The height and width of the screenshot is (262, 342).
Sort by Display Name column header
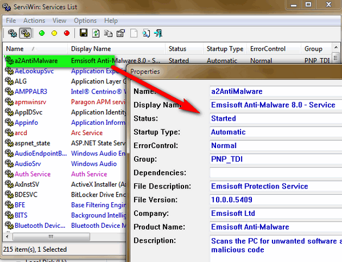click(116, 48)
